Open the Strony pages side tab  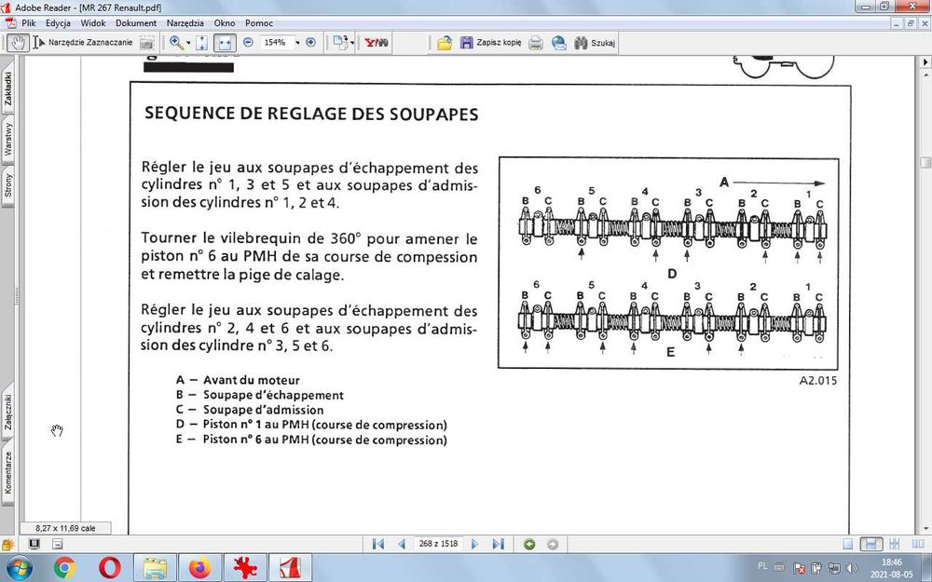point(7,186)
